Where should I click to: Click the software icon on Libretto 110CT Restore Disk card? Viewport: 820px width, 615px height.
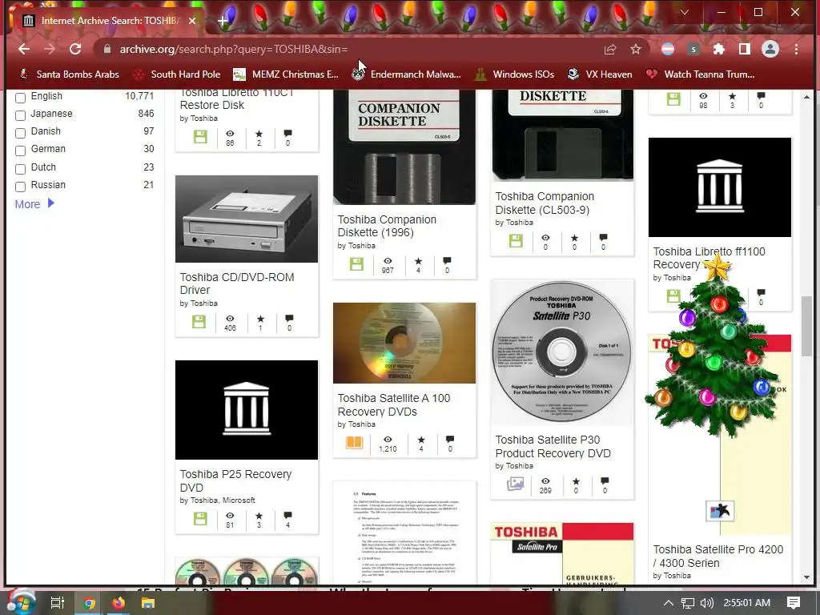[200, 136]
